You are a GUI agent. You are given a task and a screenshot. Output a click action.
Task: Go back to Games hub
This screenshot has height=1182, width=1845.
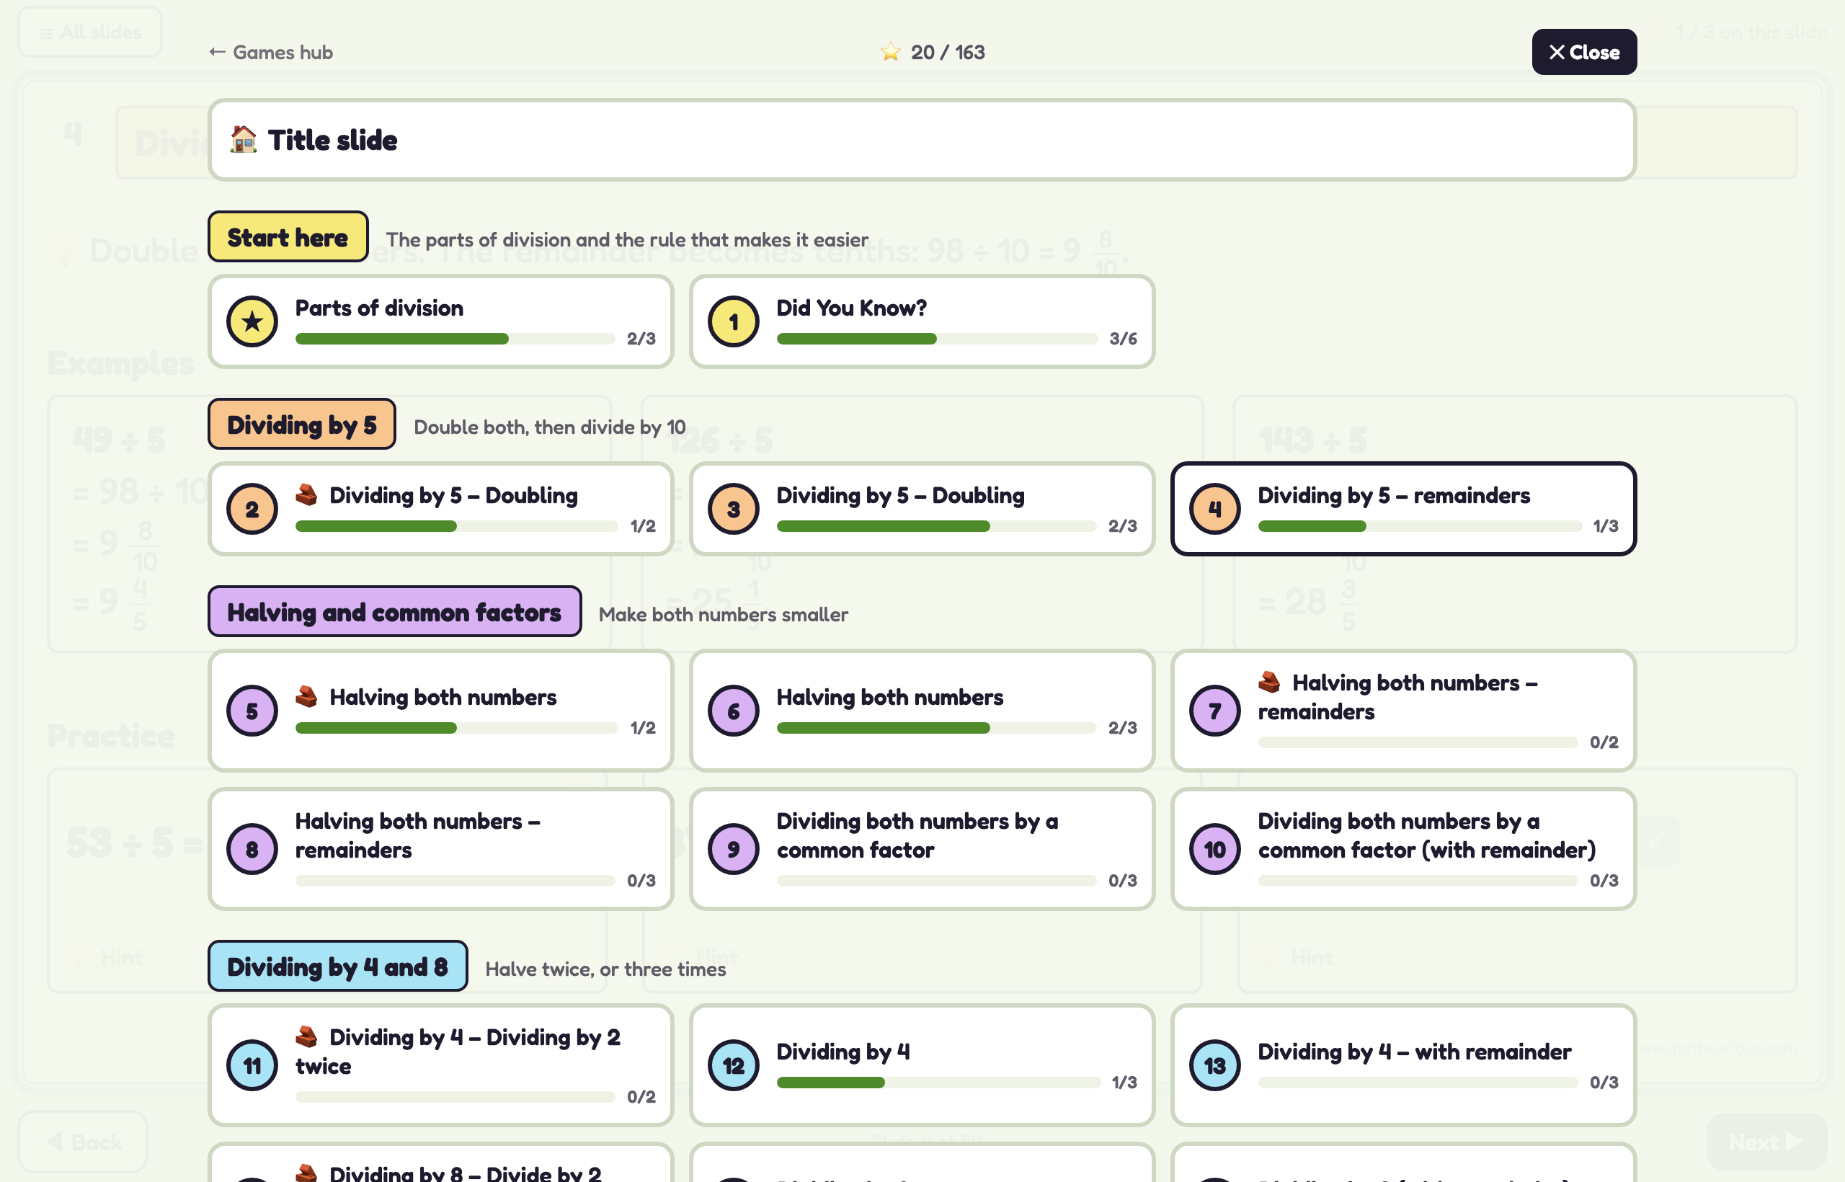click(x=271, y=52)
